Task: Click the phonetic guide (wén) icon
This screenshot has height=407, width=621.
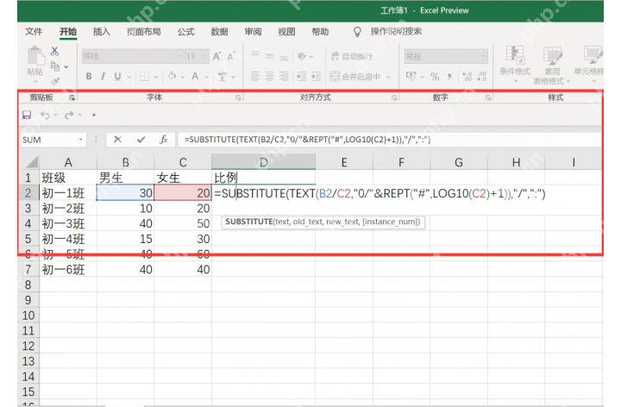Action: point(222,77)
